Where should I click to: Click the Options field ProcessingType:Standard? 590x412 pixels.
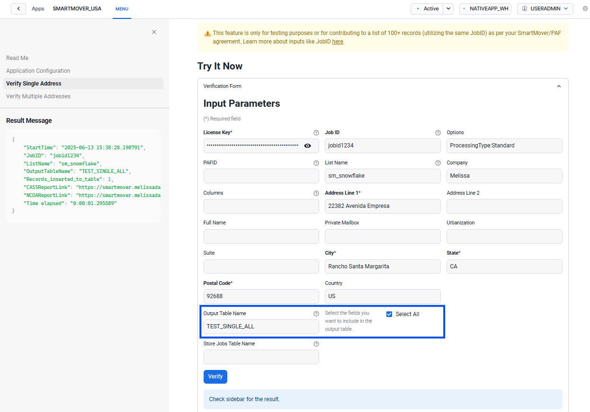coord(504,146)
